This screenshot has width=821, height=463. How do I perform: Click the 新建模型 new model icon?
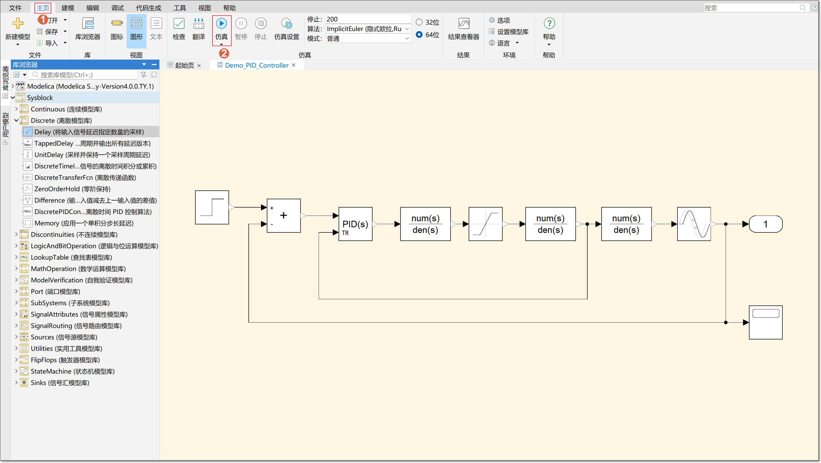(x=18, y=24)
